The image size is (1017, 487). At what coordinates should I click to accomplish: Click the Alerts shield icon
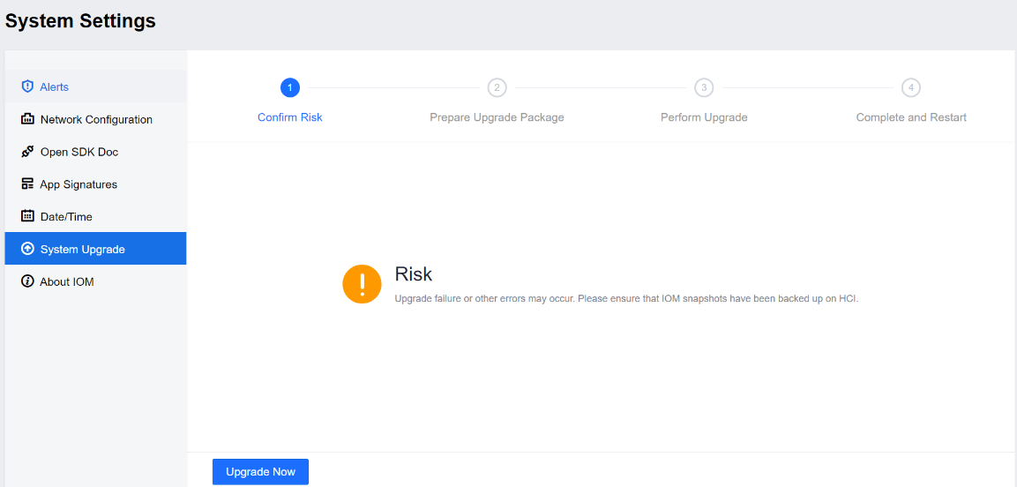click(x=27, y=86)
